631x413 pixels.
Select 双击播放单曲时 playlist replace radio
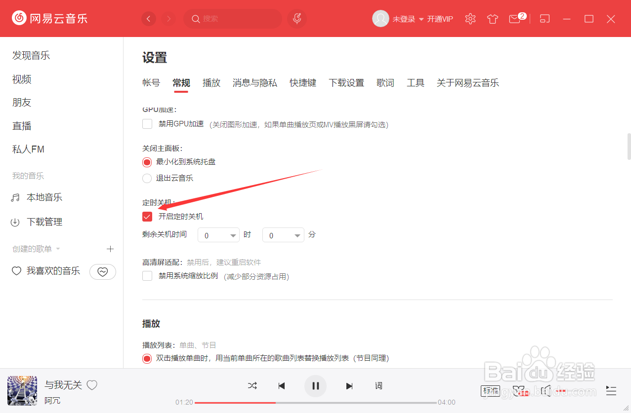tap(147, 358)
